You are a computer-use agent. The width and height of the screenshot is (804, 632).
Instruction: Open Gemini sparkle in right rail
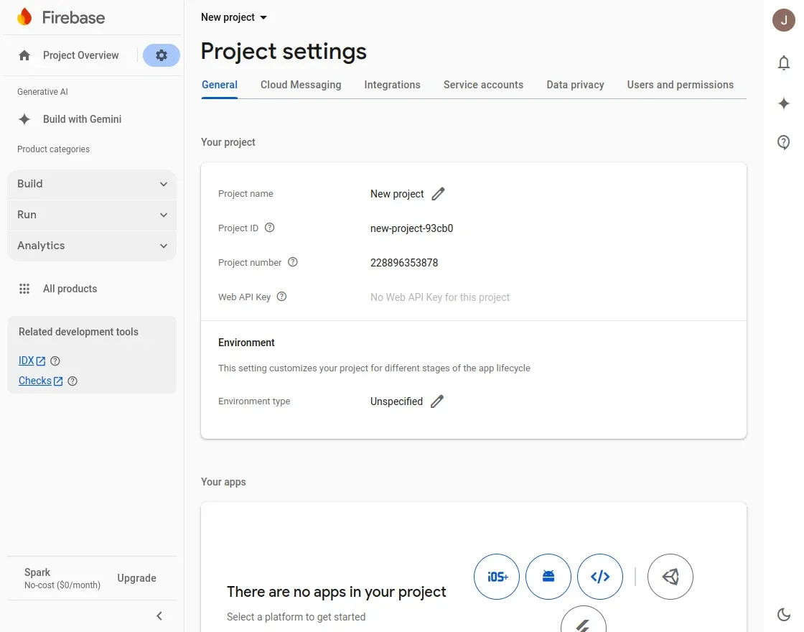pyautogui.click(x=783, y=103)
